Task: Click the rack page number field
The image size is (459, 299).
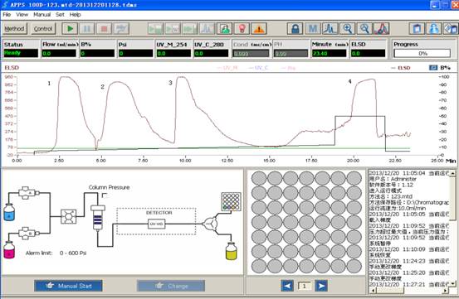Action: tap(304, 286)
